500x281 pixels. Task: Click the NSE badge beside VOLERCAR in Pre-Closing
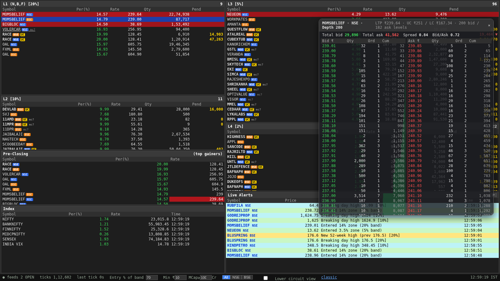pos(25,175)
